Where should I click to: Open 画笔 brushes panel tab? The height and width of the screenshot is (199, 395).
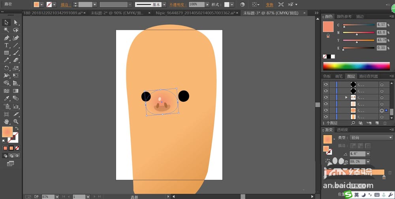pos(339,76)
